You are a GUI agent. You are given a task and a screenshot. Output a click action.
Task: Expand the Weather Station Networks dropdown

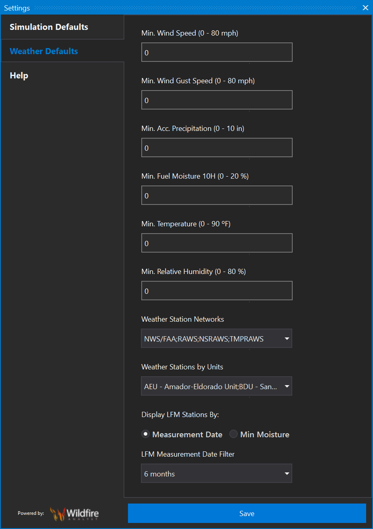216,339
